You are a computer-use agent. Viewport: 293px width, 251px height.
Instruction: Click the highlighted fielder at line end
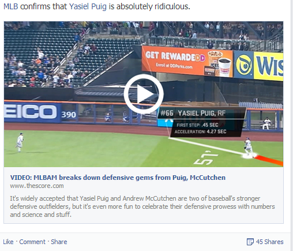pos(248,147)
